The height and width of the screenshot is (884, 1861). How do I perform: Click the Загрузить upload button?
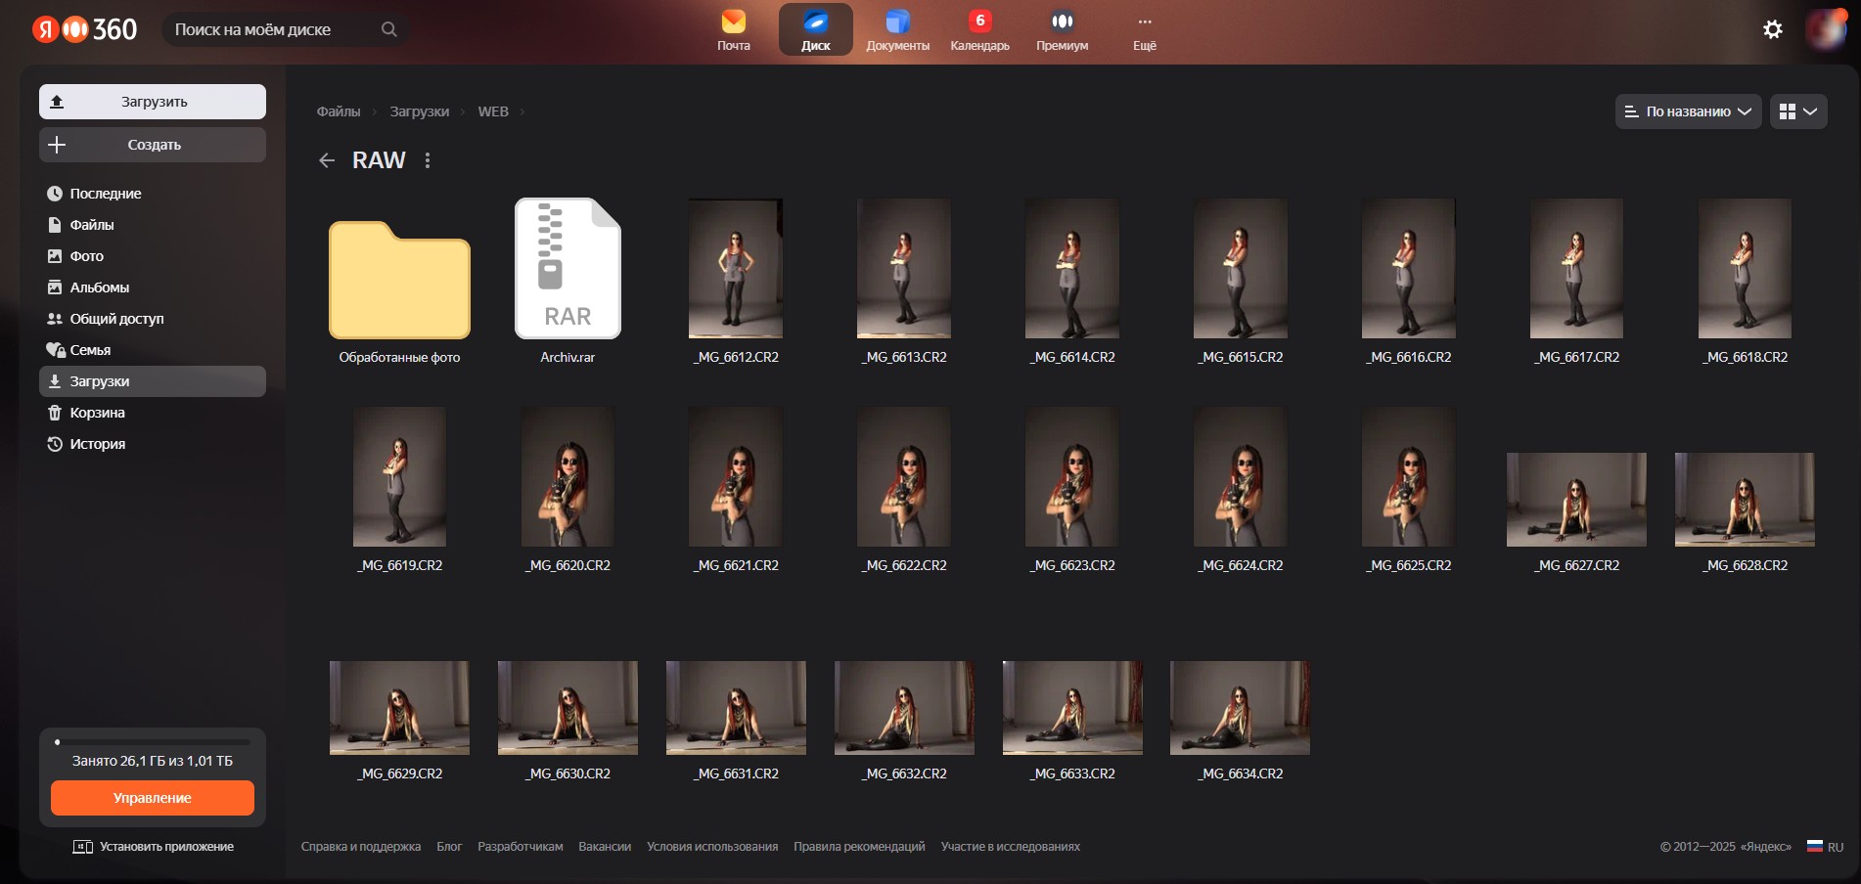point(153,102)
